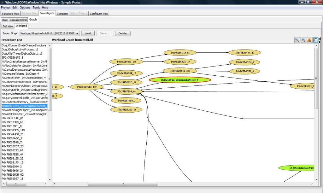Click graph node P0x76EB7BB3_2
This screenshot has width=323, height=193.
tap(126, 101)
